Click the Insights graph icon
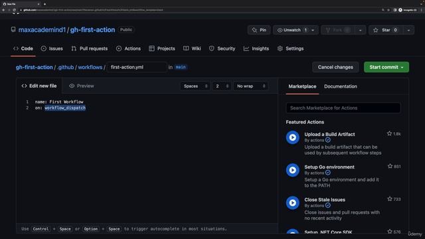This screenshot has height=239, width=425. pos(246,48)
